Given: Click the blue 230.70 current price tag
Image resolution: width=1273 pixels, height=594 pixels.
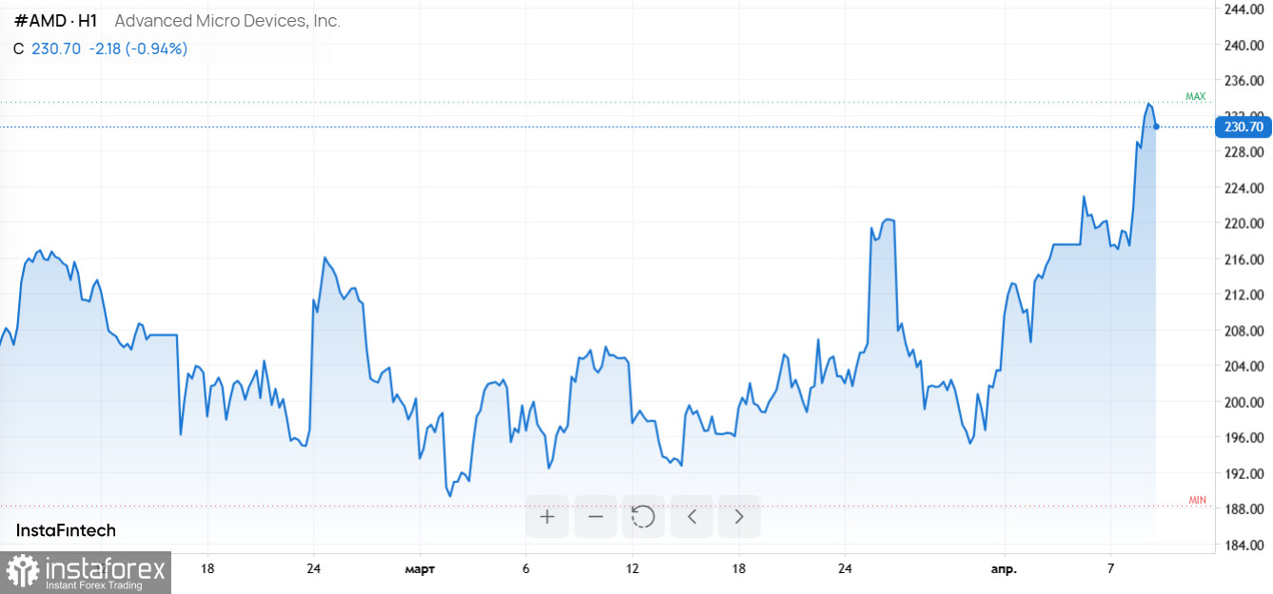Looking at the screenshot, I should [x=1244, y=126].
